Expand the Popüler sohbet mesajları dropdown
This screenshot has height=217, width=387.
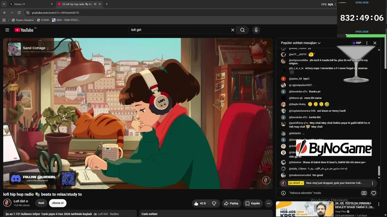(301, 43)
